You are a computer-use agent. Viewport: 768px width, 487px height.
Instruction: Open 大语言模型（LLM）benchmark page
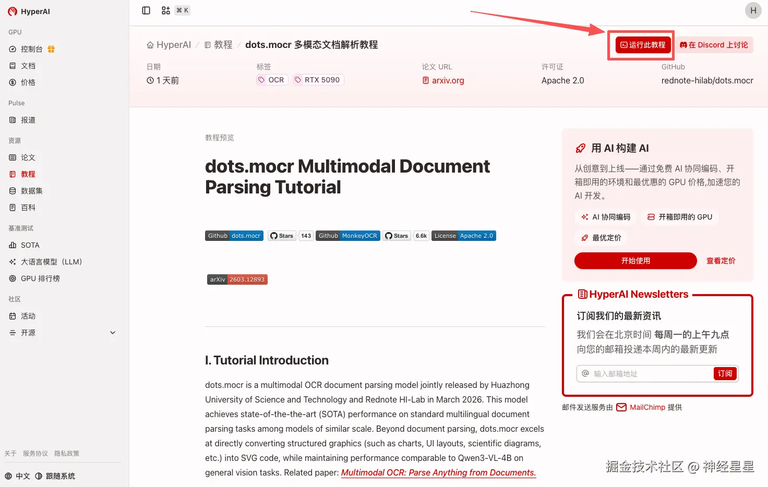click(51, 262)
